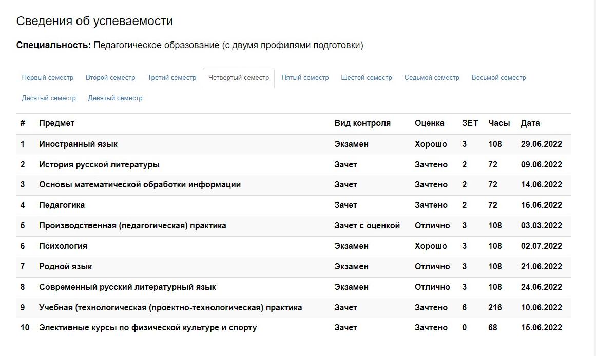Viewport: 596px width, 356px height.
Task: Click the ЗЕТ value 6
Action: click(464, 307)
